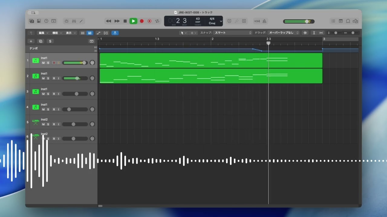Toggle the 1234 Count-in button
387x217 pixels.
click(257, 21)
